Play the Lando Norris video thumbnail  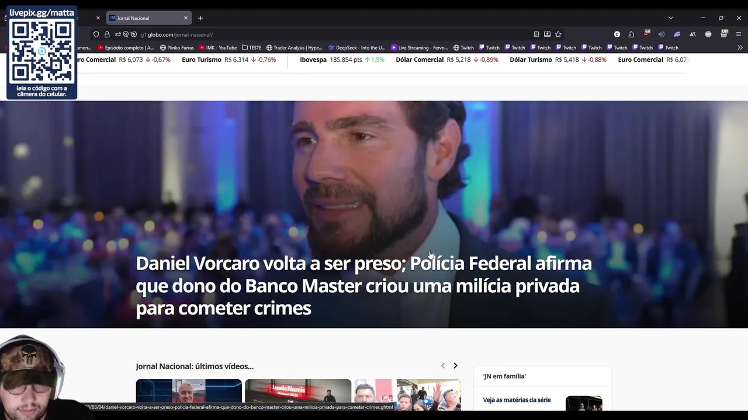(298, 395)
